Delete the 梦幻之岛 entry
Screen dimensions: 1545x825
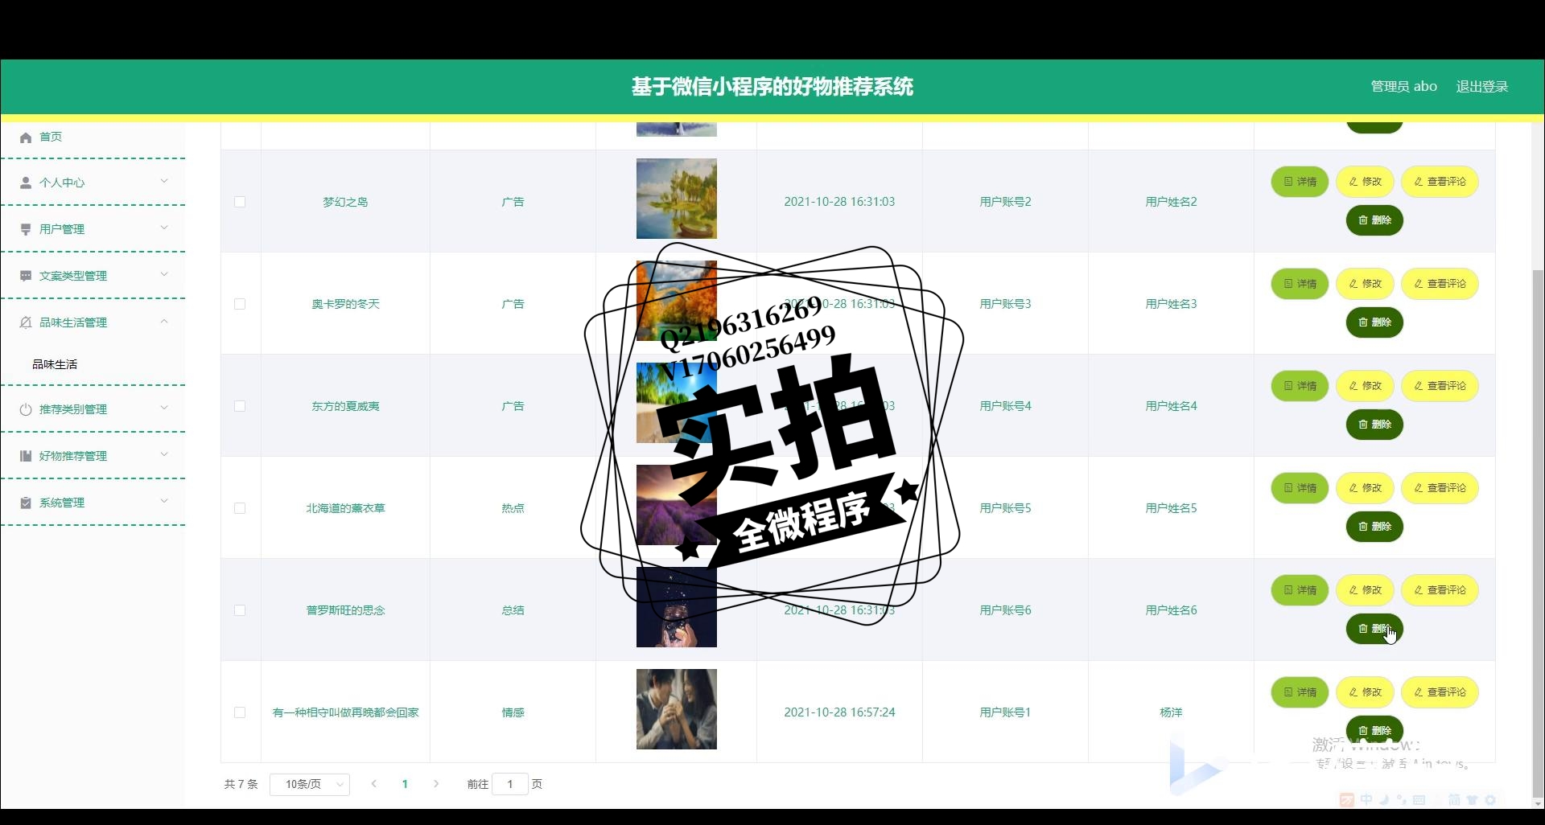pyautogui.click(x=1374, y=220)
